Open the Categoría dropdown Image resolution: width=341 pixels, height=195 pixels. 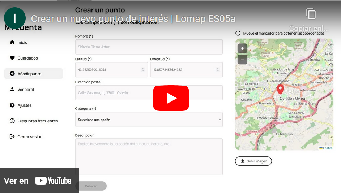pyautogui.click(x=149, y=120)
